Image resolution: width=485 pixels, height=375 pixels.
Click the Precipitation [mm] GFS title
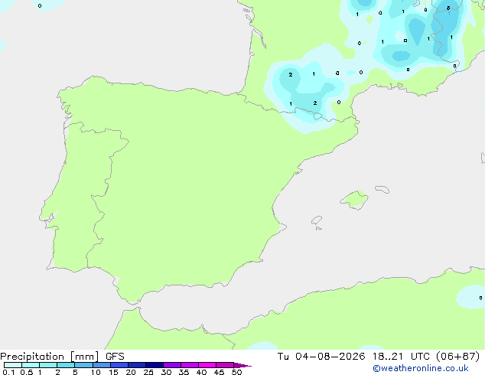(62, 357)
